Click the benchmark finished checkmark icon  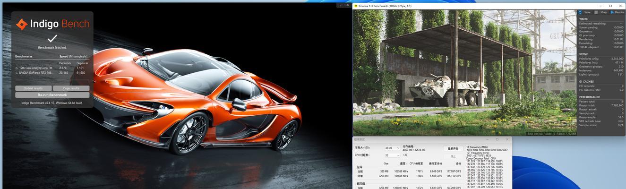[52, 39]
